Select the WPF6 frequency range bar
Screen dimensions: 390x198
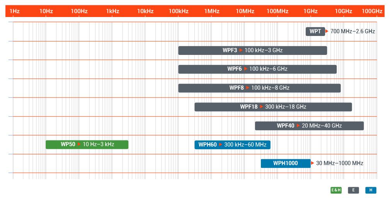pyautogui.click(x=257, y=69)
